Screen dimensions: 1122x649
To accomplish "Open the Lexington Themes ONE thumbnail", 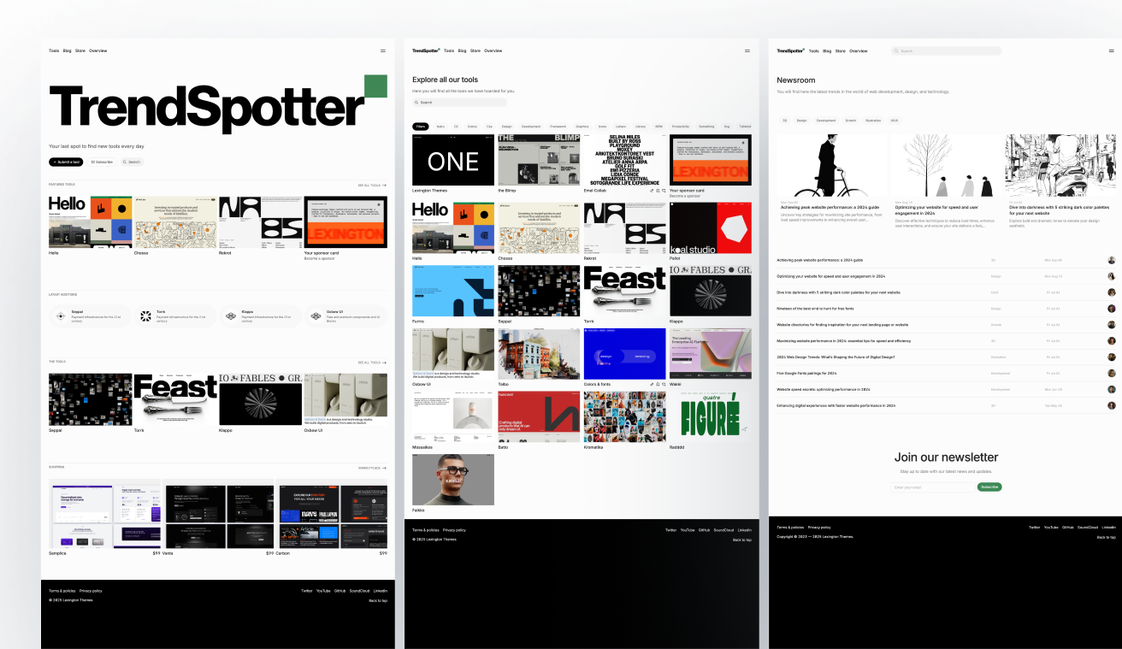I will [453, 160].
